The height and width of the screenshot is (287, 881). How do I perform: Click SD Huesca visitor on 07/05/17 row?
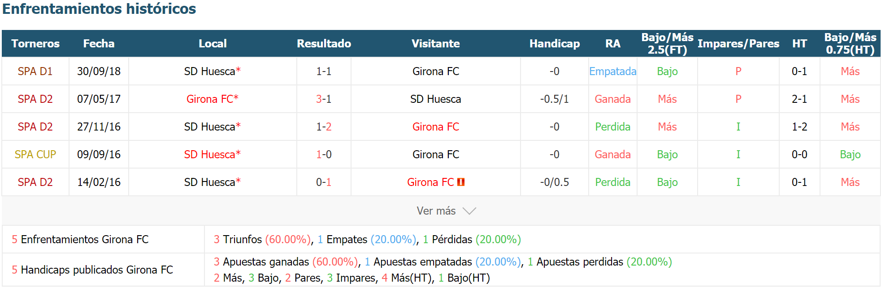coord(436,99)
